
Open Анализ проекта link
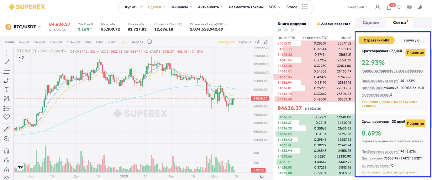click(334, 24)
